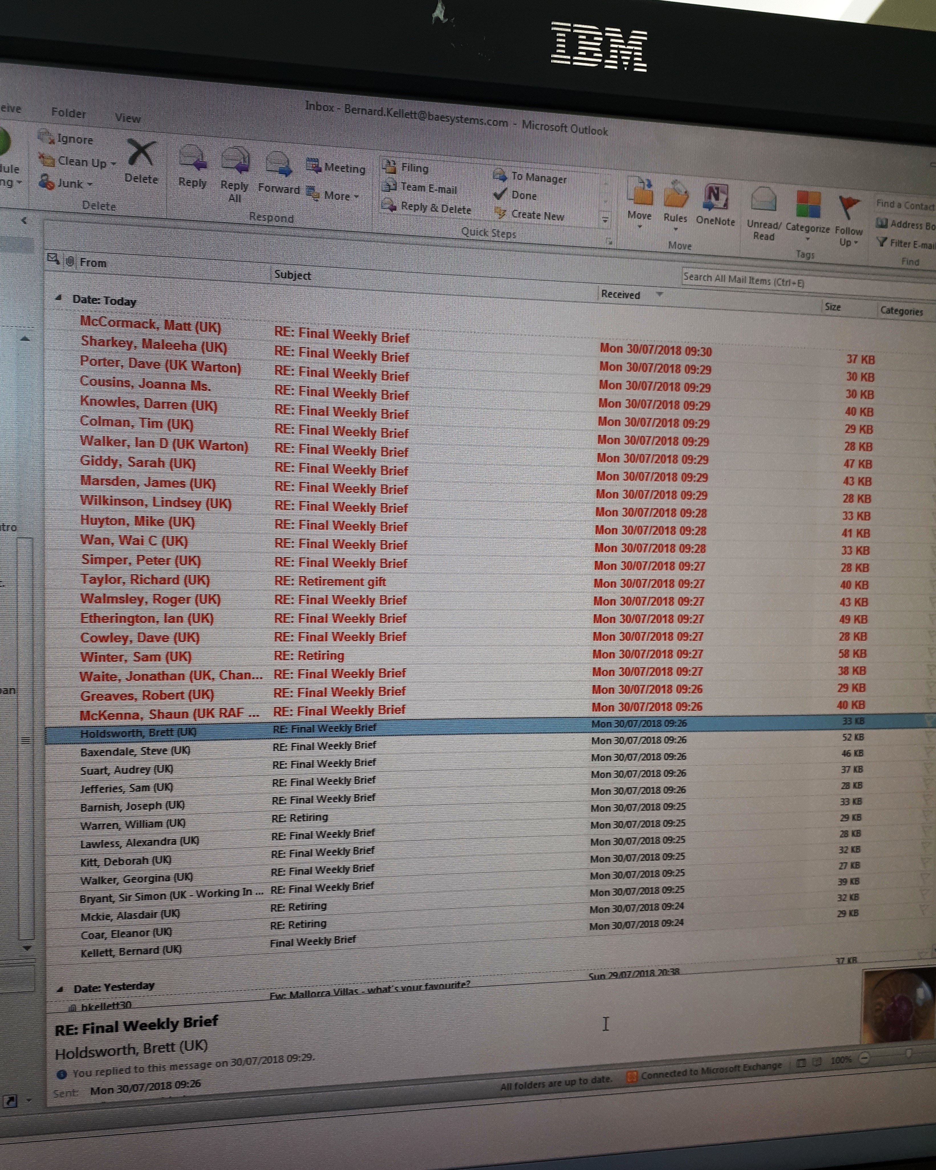Image resolution: width=936 pixels, height=1170 pixels.
Task: Select the Filing quick step
Action: point(405,167)
